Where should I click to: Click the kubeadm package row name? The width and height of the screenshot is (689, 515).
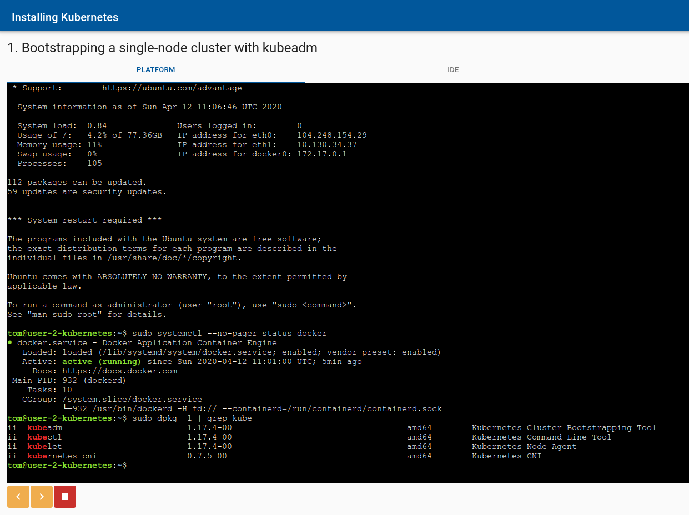click(44, 427)
